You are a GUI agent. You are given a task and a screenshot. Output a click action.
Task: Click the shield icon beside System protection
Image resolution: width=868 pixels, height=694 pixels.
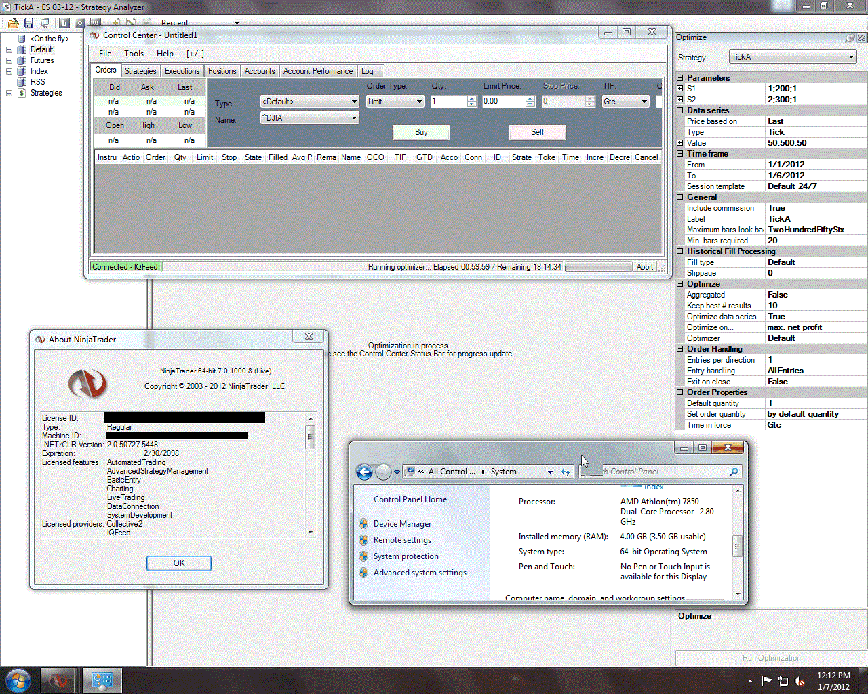click(x=363, y=556)
